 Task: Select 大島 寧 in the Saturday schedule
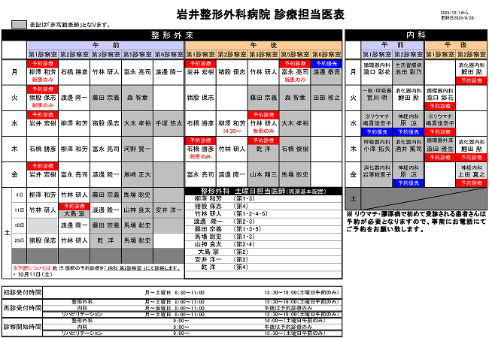[74, 213]
